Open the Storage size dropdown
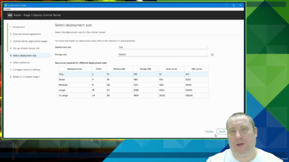The width and height of the screenshot is (289, 162). (163, 54)
